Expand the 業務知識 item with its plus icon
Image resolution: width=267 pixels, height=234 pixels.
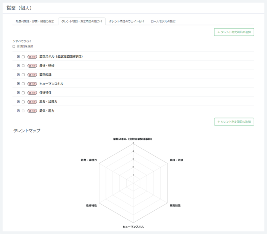18,75
